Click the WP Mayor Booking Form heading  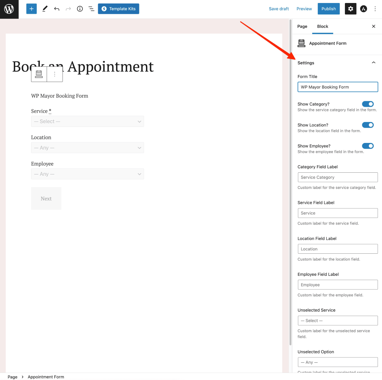tap(59, 96)
